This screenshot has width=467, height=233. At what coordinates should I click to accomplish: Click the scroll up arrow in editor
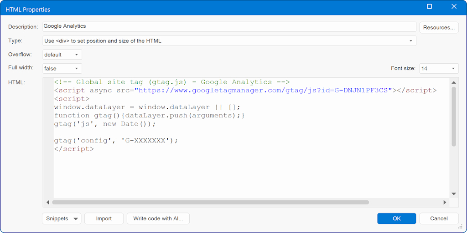(454, 82)
